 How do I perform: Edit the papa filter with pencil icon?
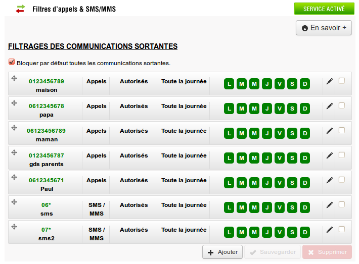click(330, 106)
